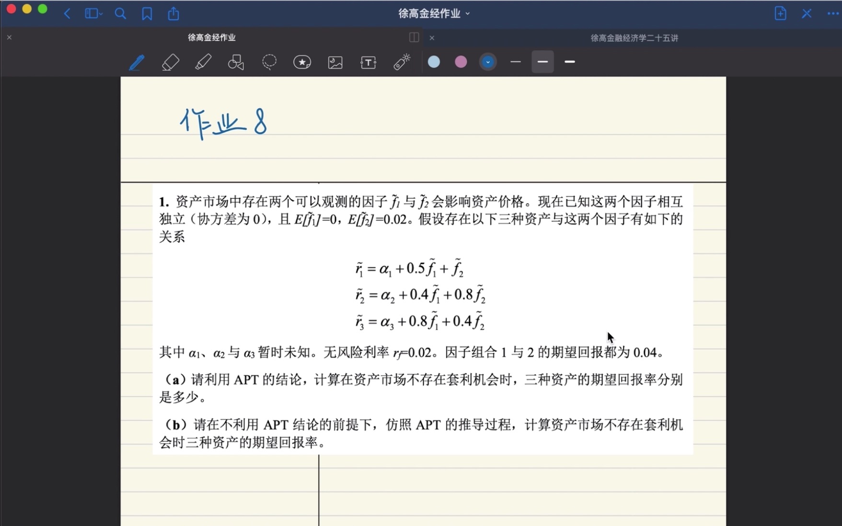This screenshot has width=842, height=526.
Task: Open the Elements sticker tool
Action: [x=302, y=62]
